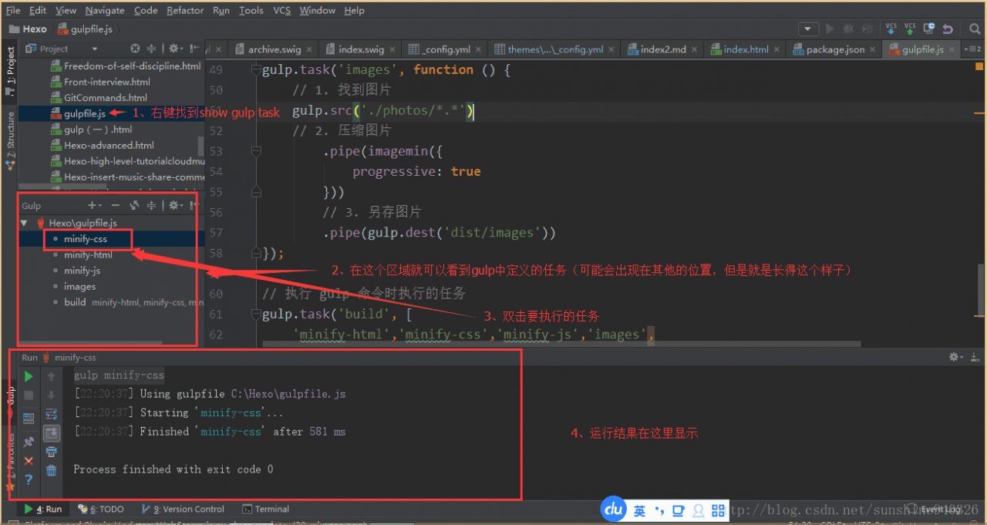This screenshot has height=525, width=987.
Task: Click the red X close icon in Run panel
Action: tap(29, 460)
